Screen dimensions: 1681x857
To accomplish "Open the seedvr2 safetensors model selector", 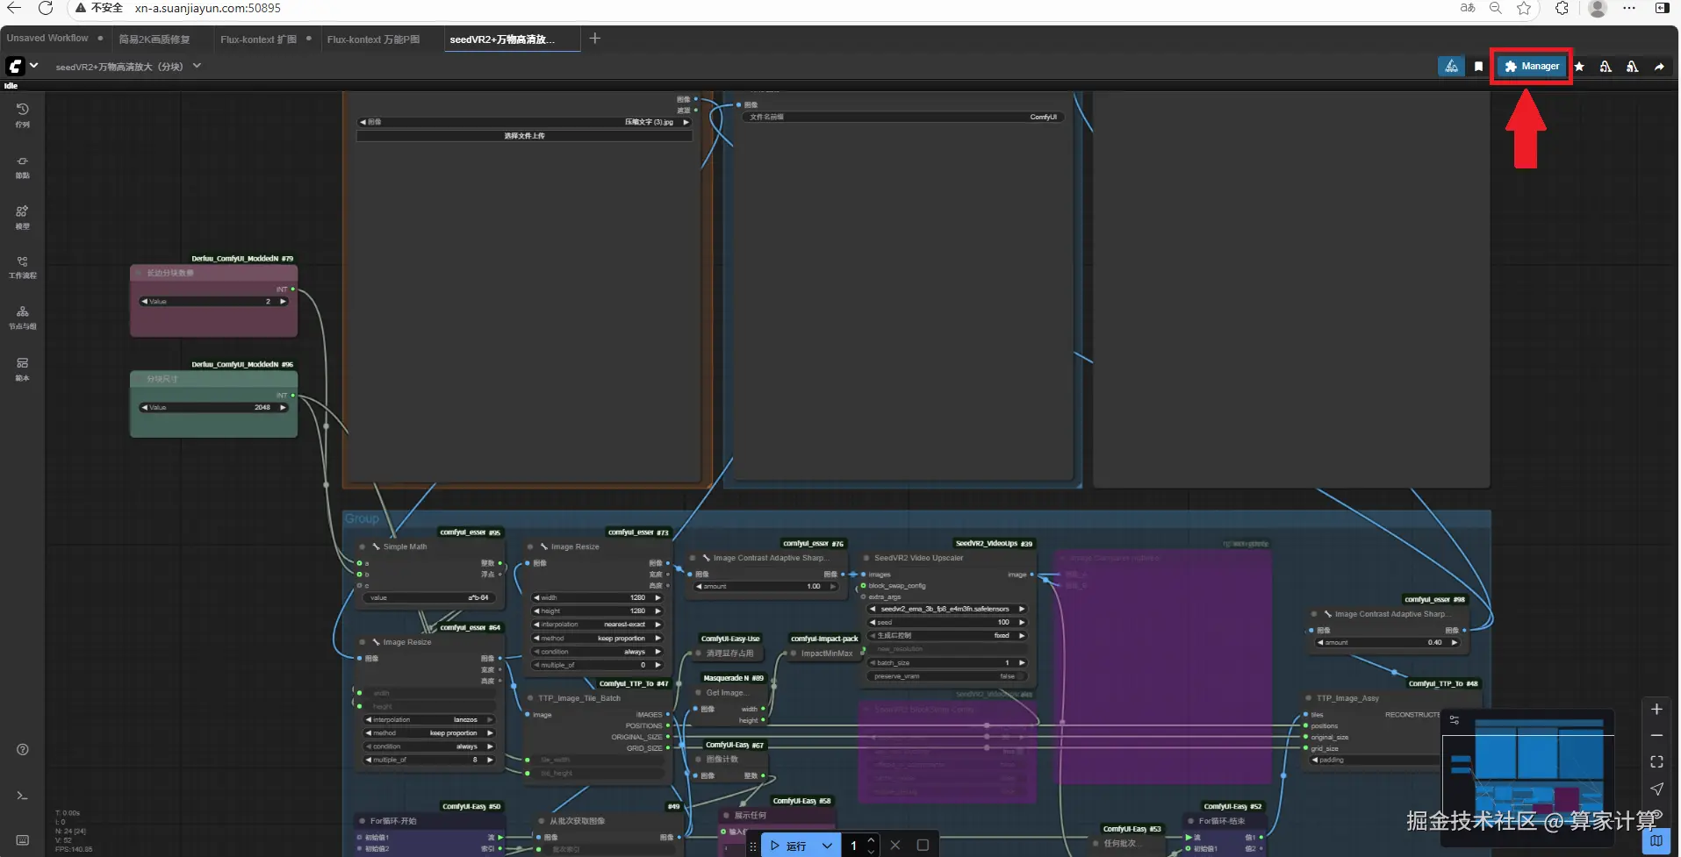I will [x=946, y=609].
